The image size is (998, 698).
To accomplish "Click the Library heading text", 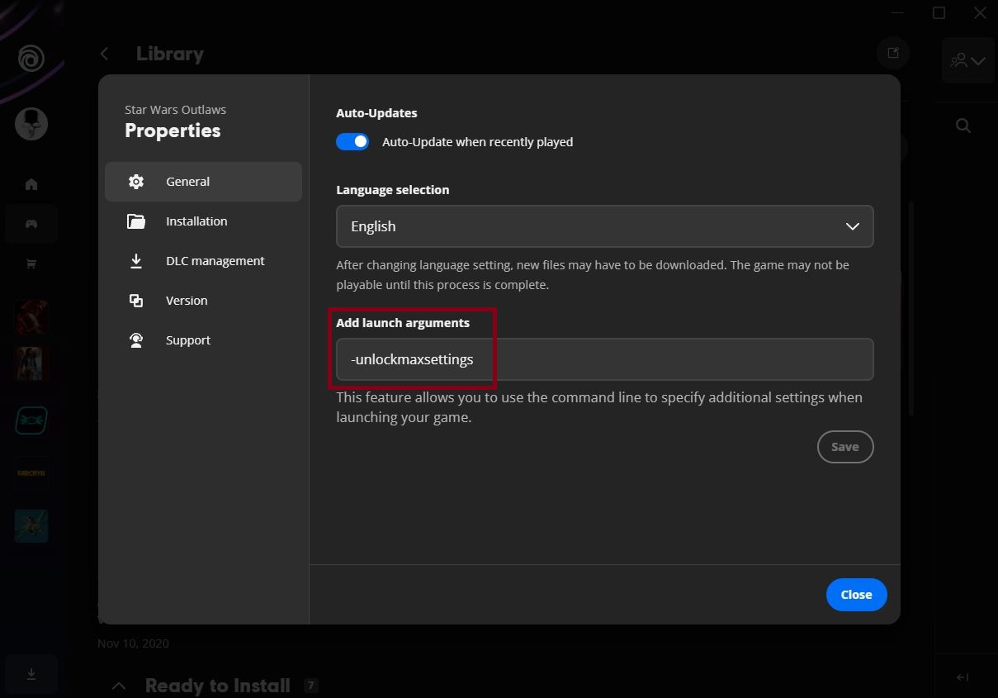I will (170, 54).
